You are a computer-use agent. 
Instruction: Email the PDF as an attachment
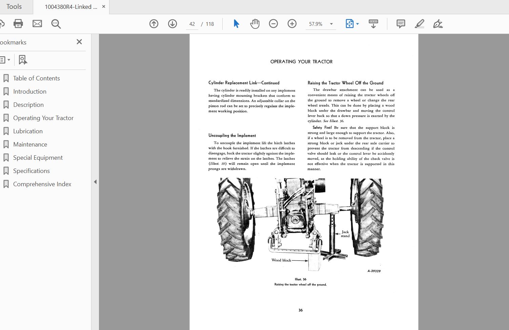(37, 24)
